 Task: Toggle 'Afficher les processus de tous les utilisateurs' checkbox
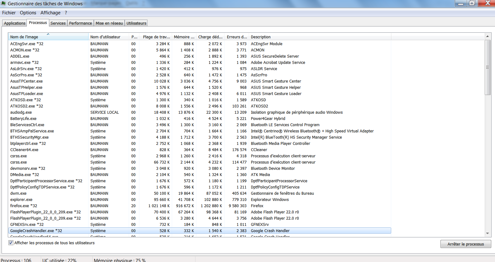click(x=11, y=243)
